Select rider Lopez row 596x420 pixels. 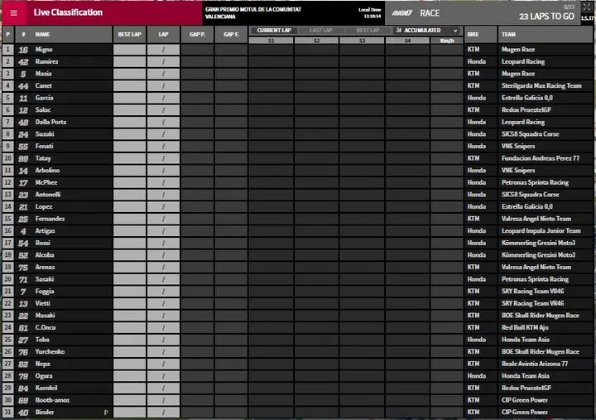pyautogui.click(x=298, y=206)
